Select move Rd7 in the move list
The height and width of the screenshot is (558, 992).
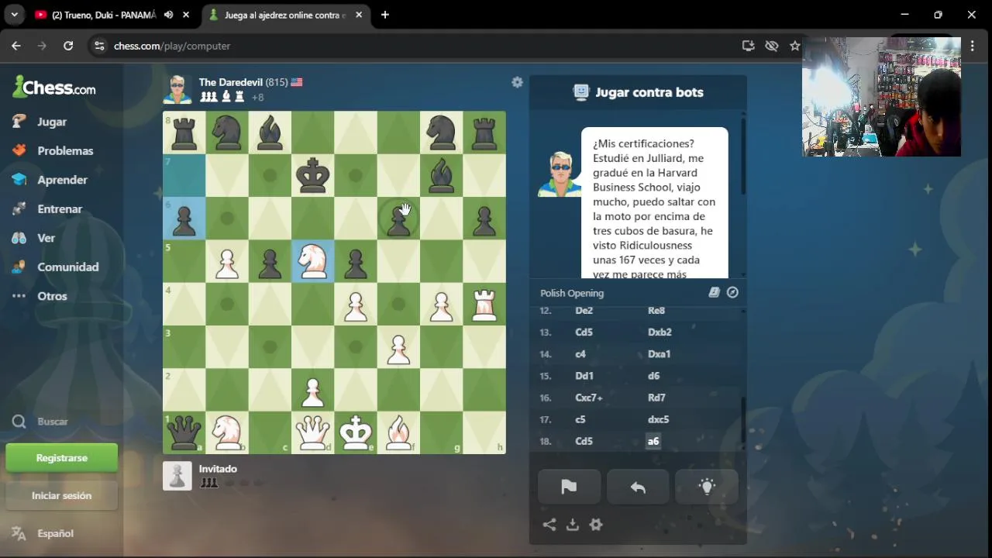(656, 398)
